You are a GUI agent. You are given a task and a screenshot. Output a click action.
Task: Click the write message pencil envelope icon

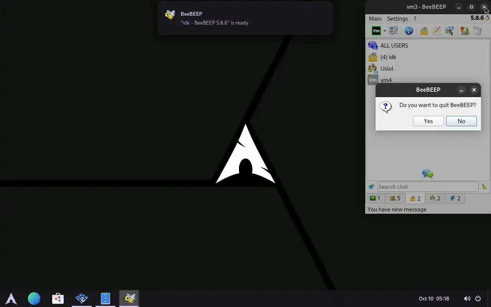click(437, 31)
